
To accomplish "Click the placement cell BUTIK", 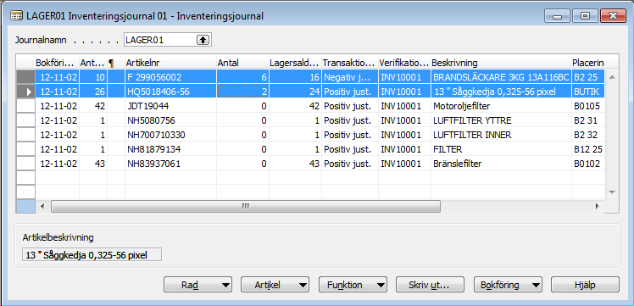I will (x=588, y=92).
